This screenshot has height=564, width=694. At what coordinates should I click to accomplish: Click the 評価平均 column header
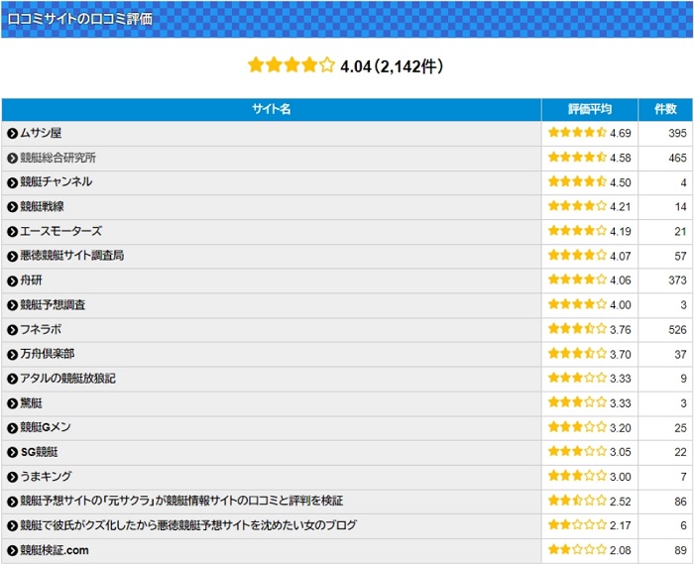click(x=590, y=109)
